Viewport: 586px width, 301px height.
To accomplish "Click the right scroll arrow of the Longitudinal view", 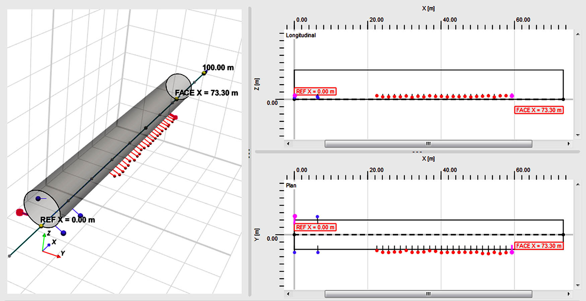I will pos(569,143).
